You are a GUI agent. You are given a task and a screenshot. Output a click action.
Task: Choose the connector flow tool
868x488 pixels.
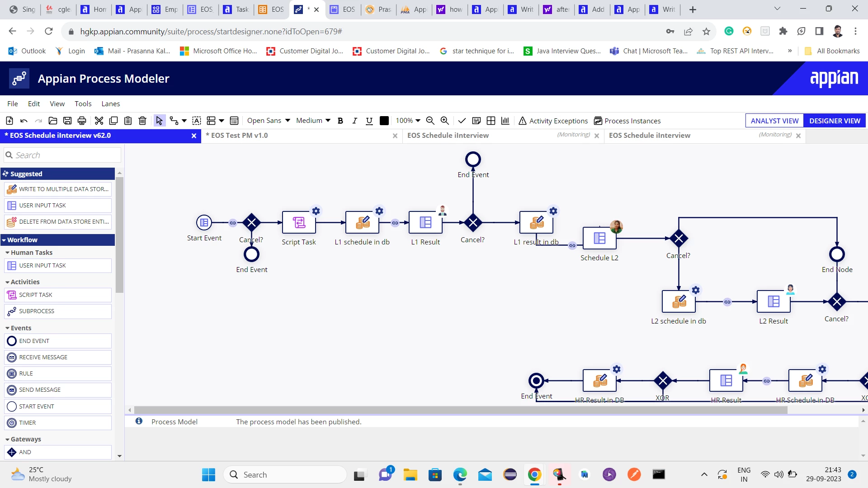(174, 121)
